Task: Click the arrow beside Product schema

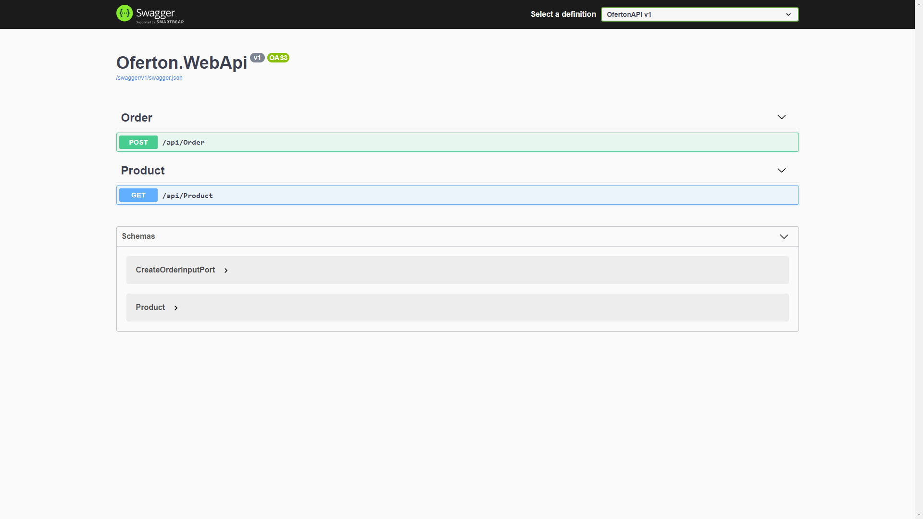Action: tap(176, 308)
